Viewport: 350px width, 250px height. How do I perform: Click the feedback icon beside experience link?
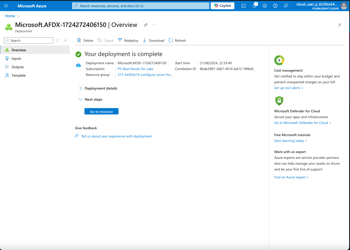coord(77,136)
